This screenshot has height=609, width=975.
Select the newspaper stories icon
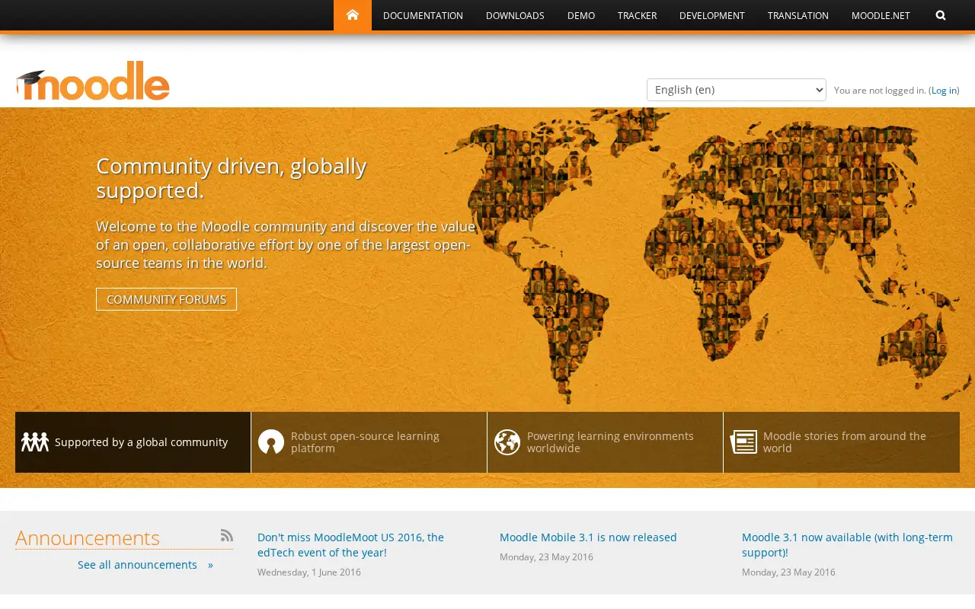point(743,442)
